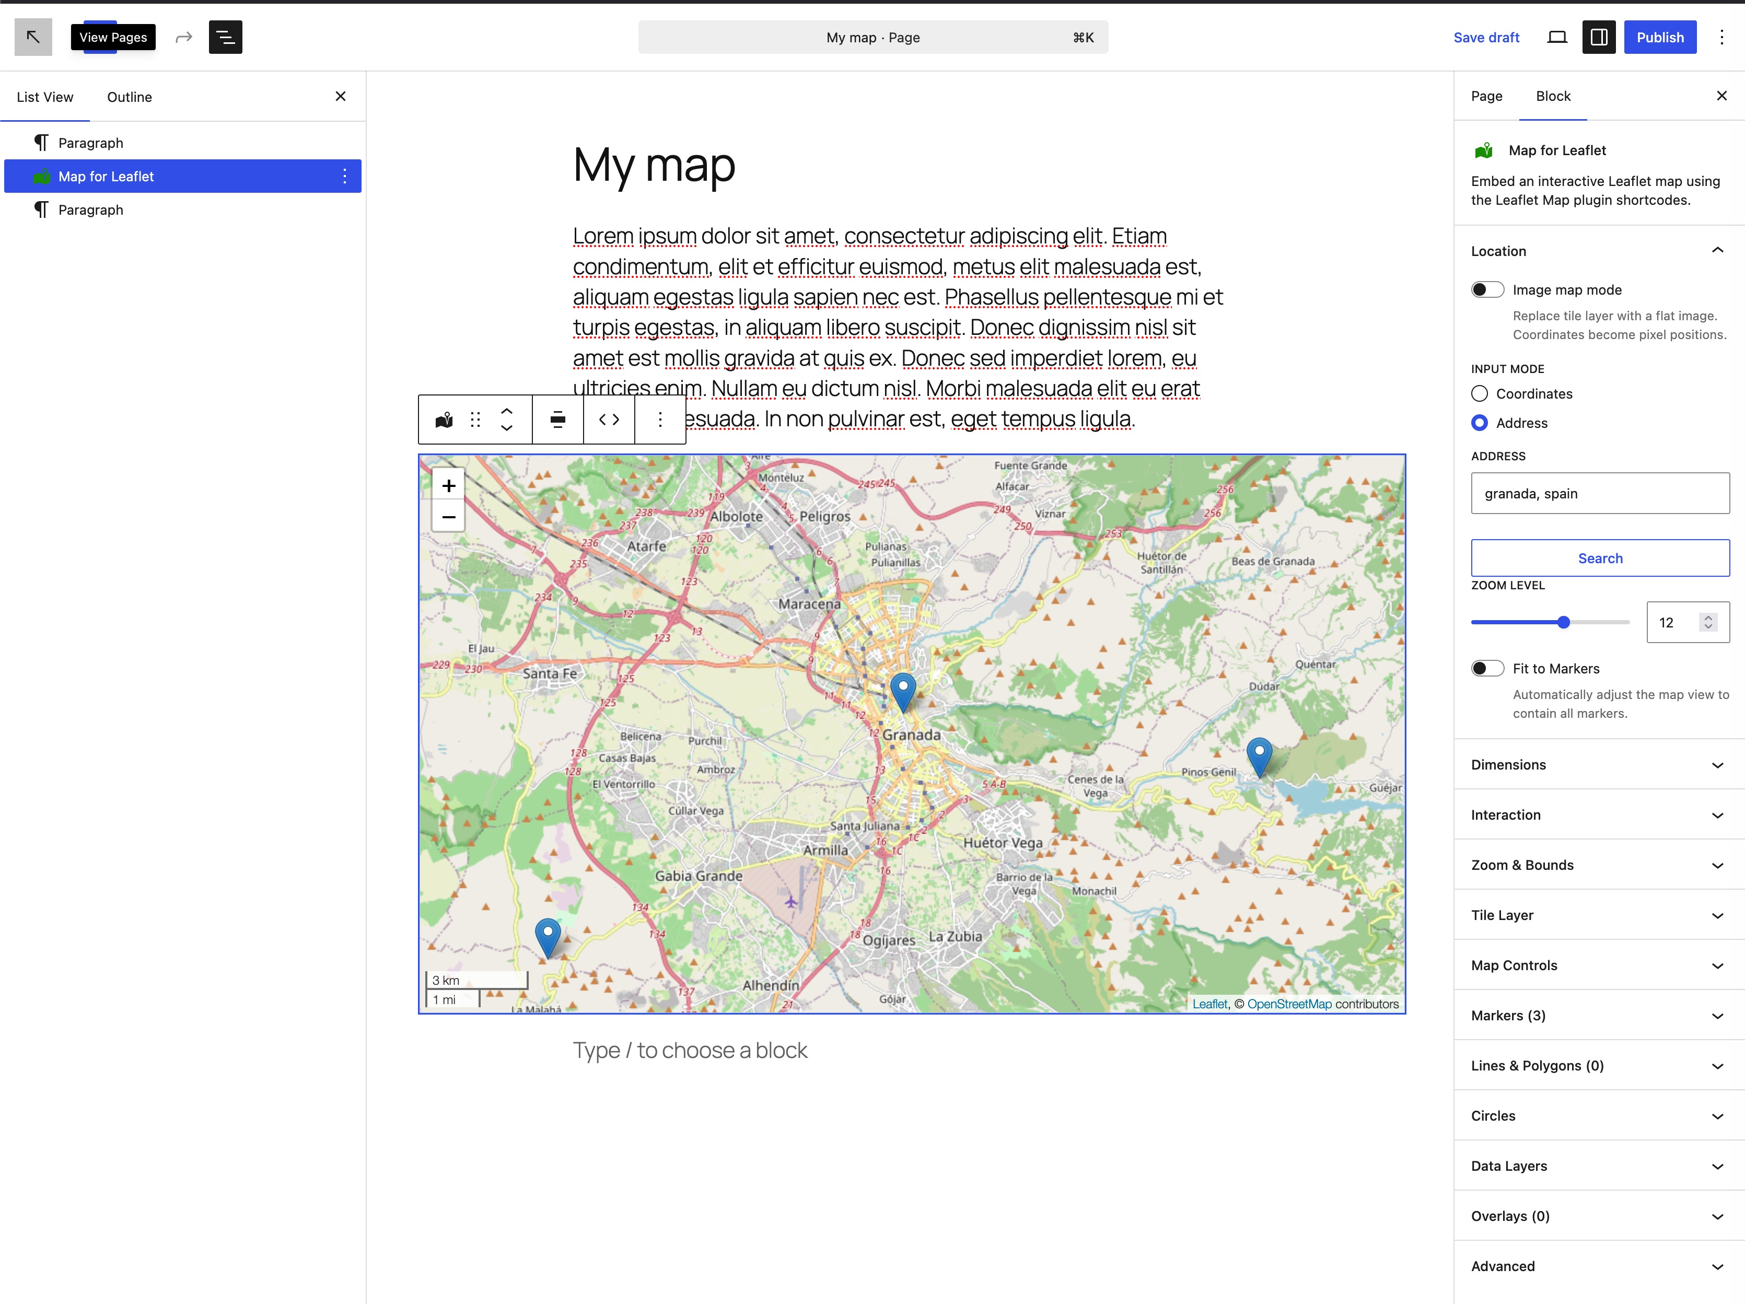The image size is (1745, 1304).
Task: Open the preview device laptop icon
Action: click(x=1556, y=37)
